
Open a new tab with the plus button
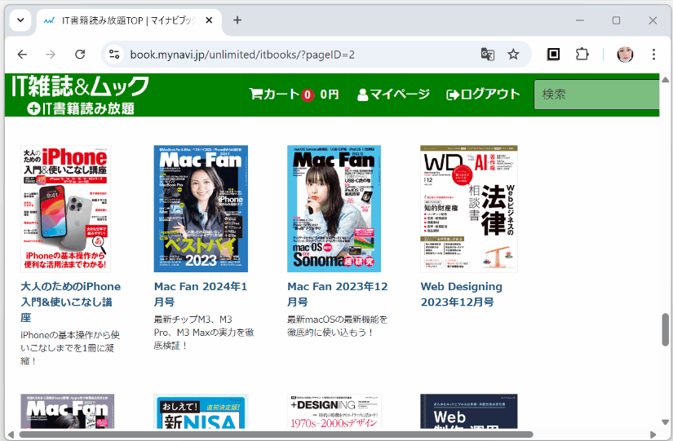(x=237, y=20)
